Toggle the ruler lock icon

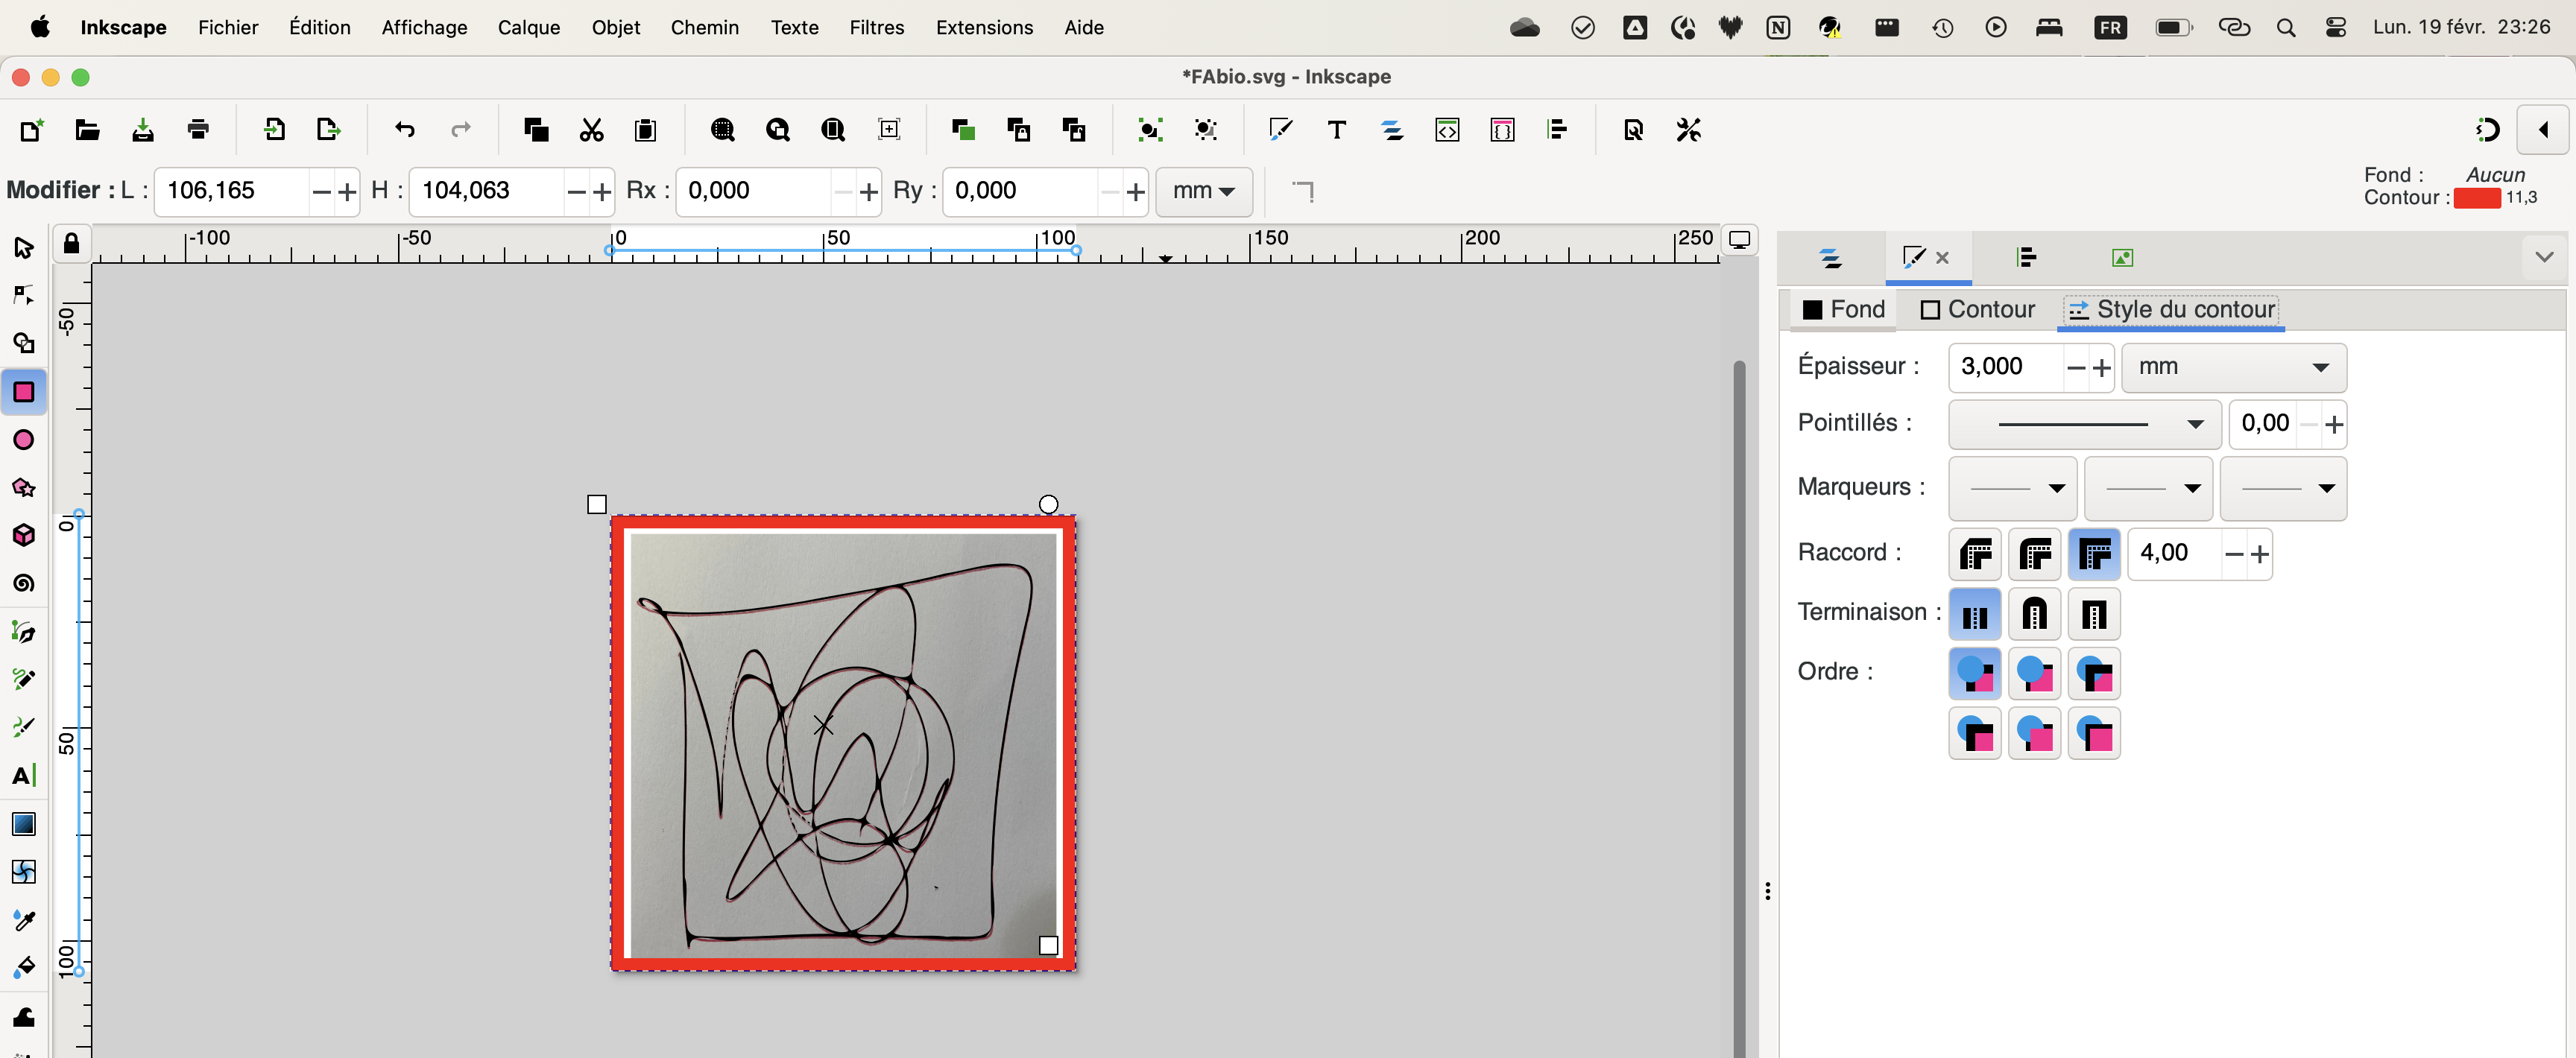point(71,243)
